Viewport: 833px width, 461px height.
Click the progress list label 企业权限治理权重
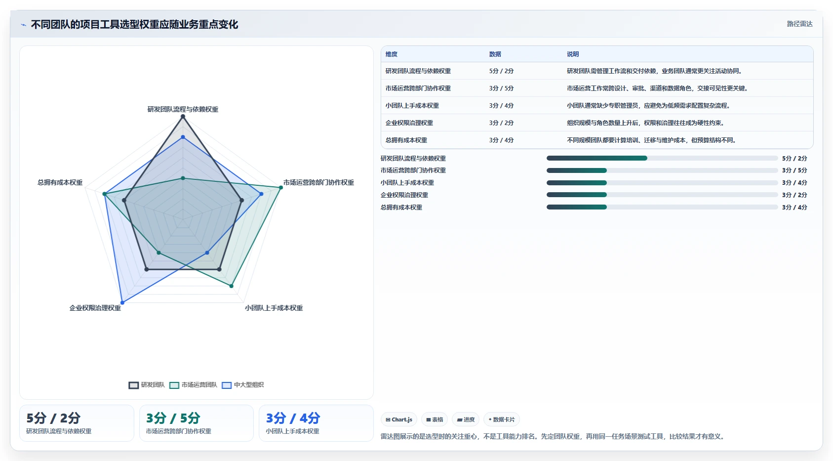404,195
